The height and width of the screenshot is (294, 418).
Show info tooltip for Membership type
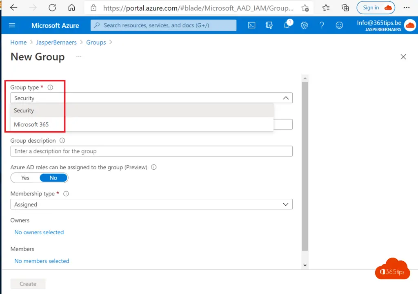(x=66, y=193)
